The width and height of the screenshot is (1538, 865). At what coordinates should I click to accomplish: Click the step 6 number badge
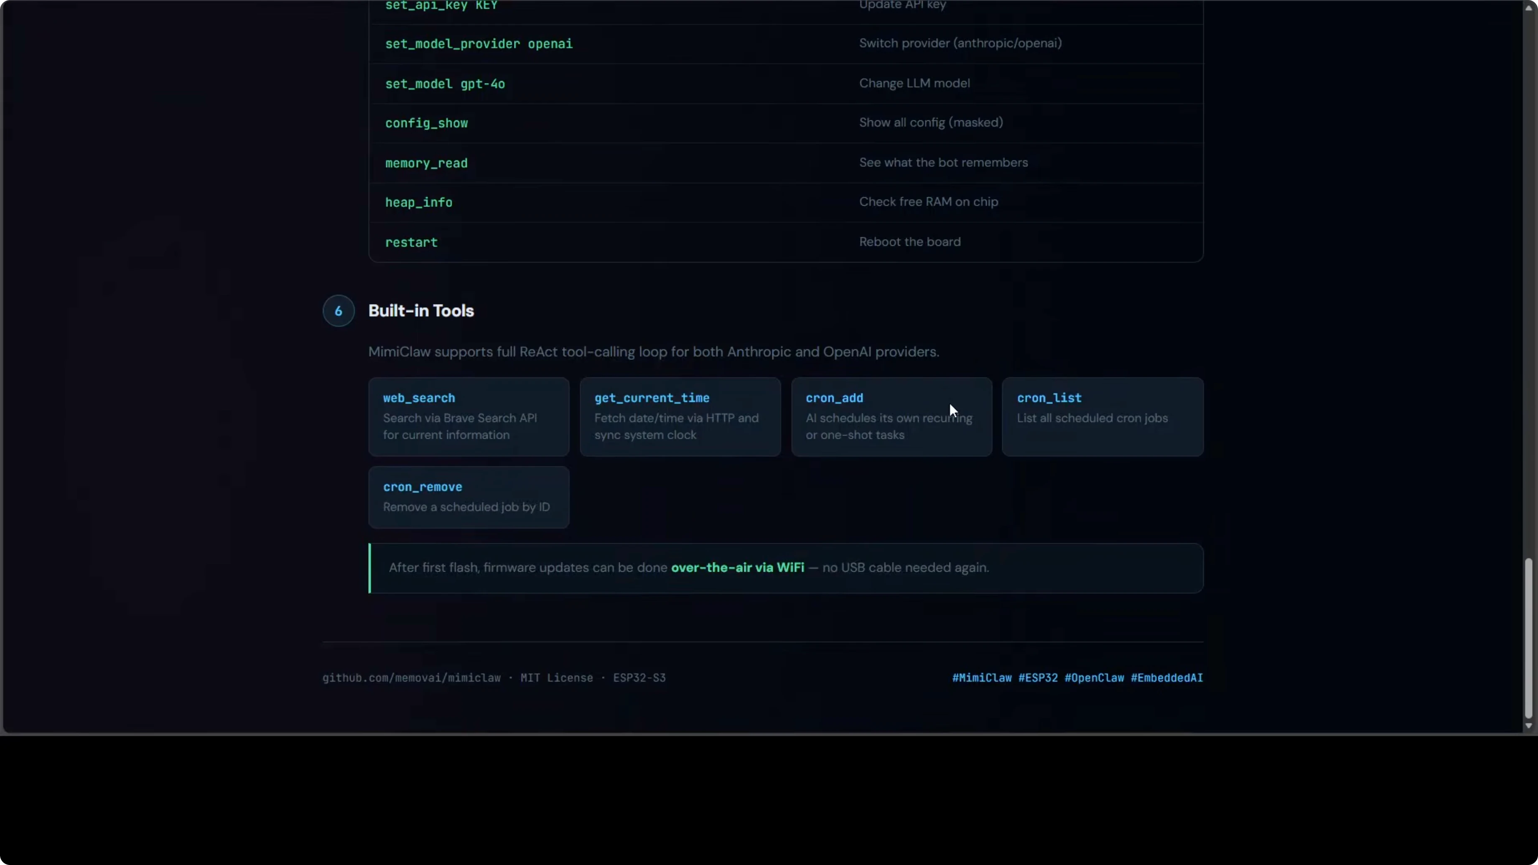point(339,310)
